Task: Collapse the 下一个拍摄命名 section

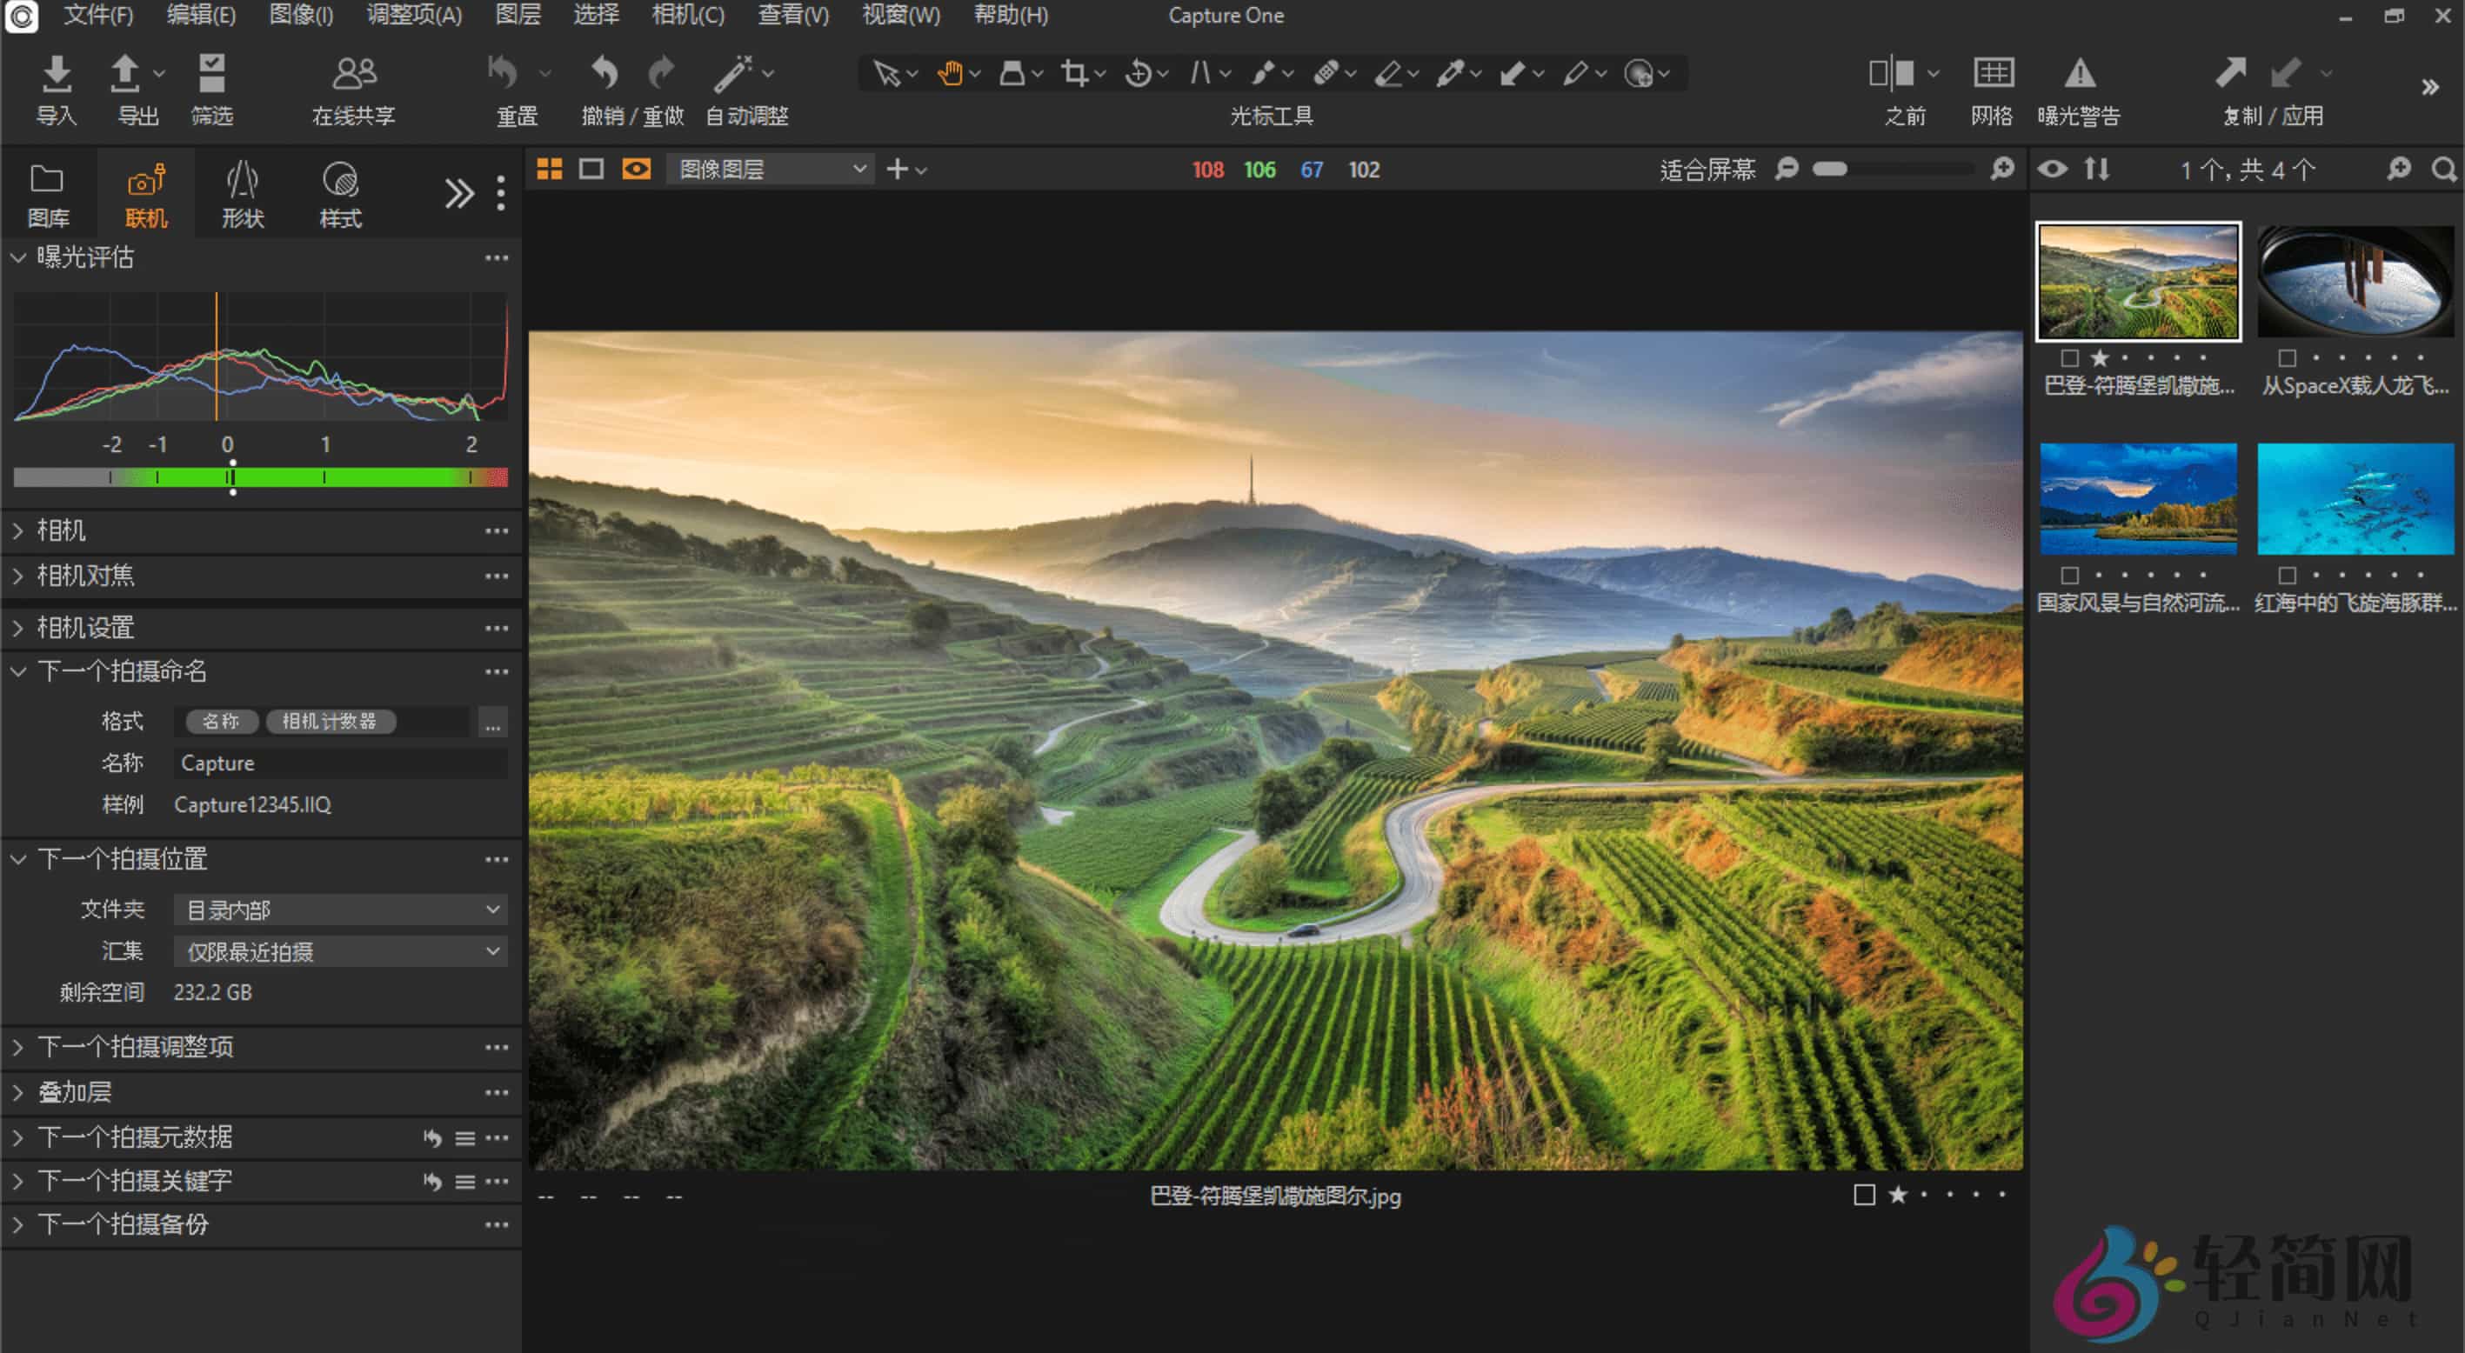Action: tap(17, 671)
